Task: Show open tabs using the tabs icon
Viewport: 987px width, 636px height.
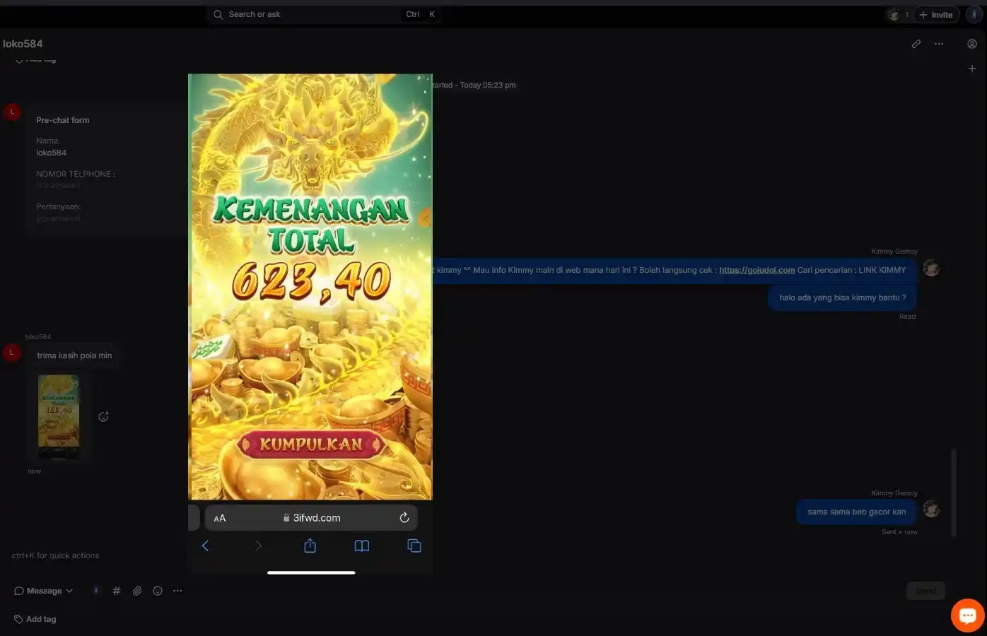Action: (x=414, y=545)
